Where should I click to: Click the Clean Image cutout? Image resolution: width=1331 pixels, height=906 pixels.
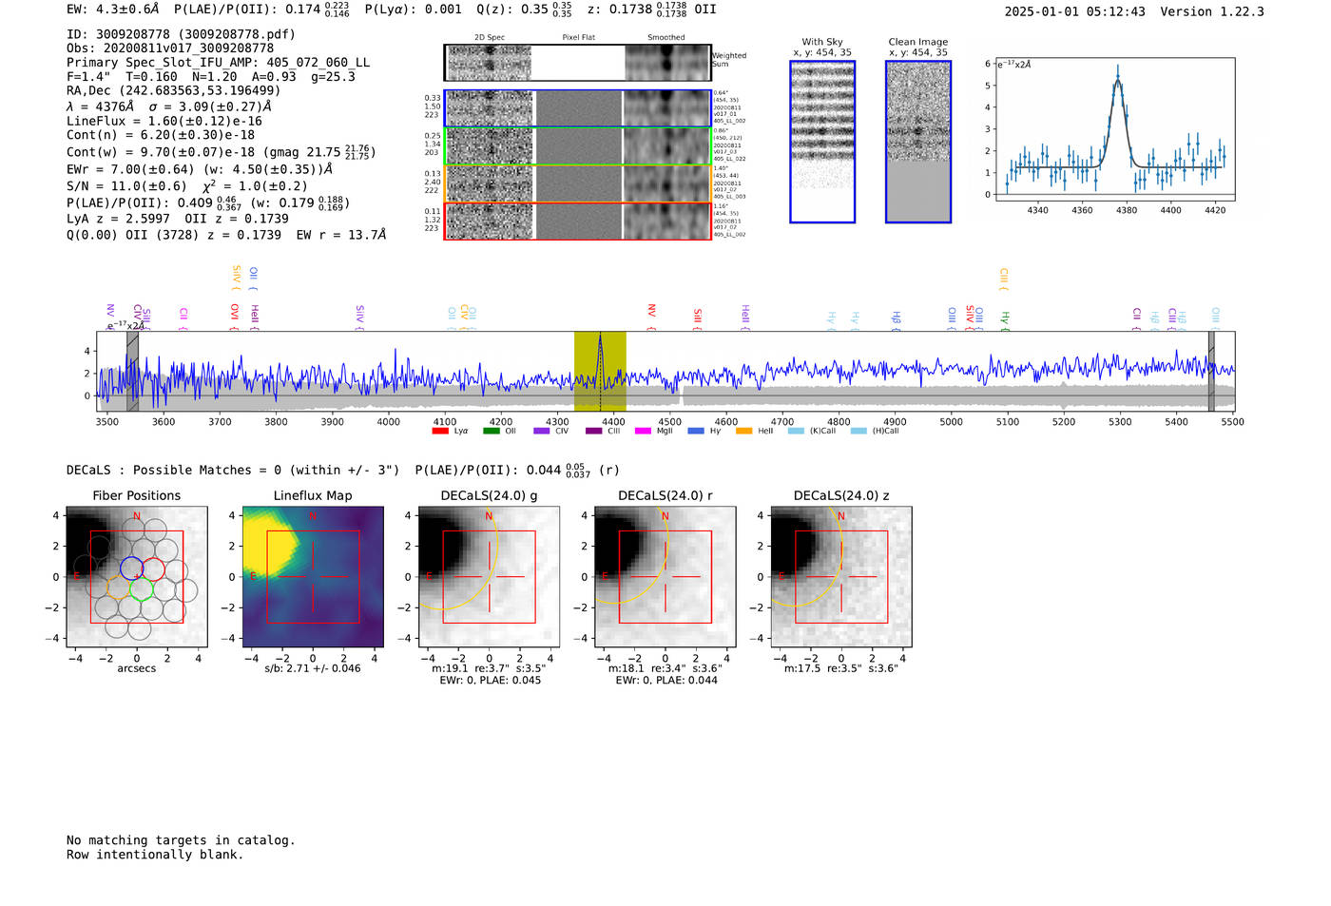pyautogui.click(x=918, y=142)
